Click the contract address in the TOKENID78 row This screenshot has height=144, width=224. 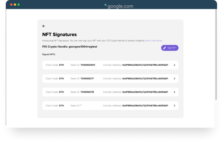(146, 92)
